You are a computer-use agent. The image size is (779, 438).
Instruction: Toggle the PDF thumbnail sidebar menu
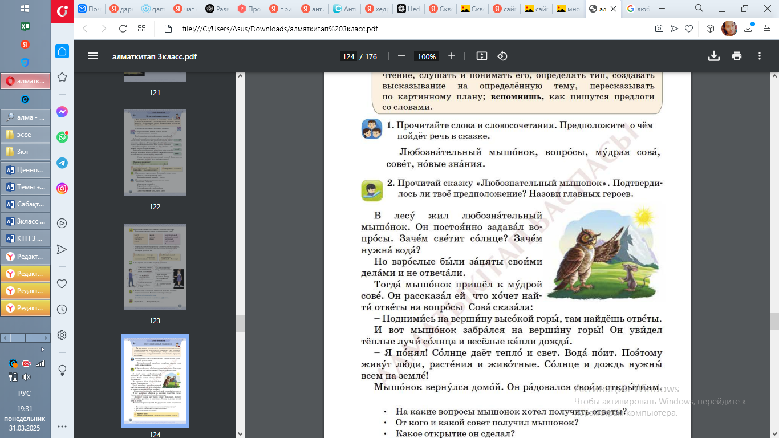[x=93, y=56]
